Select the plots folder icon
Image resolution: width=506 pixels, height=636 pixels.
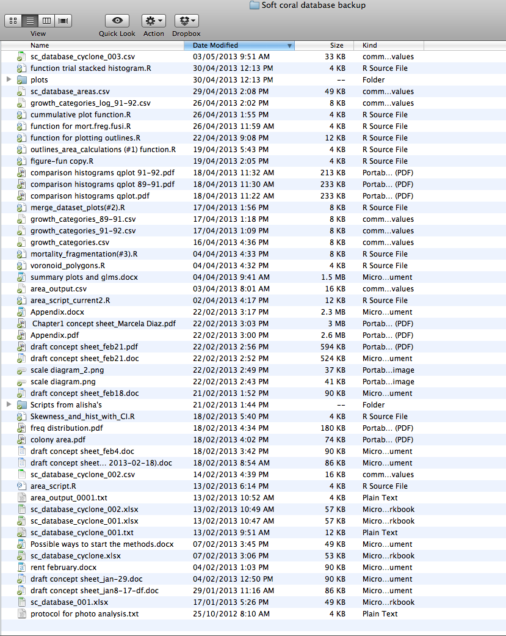tap(21, 80)
